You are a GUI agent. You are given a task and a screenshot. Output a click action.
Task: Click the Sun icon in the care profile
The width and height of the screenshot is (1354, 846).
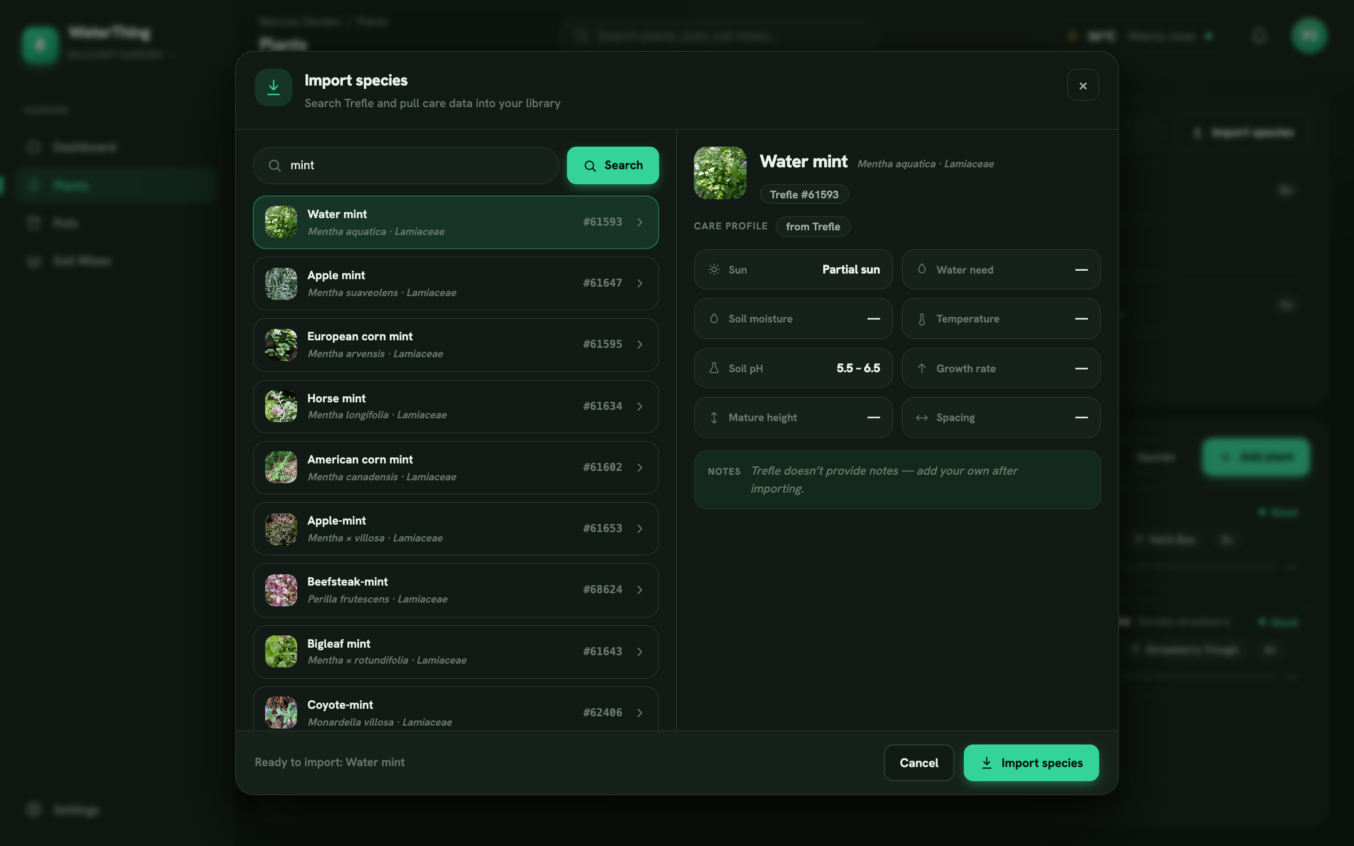click(x=714, y=269)
